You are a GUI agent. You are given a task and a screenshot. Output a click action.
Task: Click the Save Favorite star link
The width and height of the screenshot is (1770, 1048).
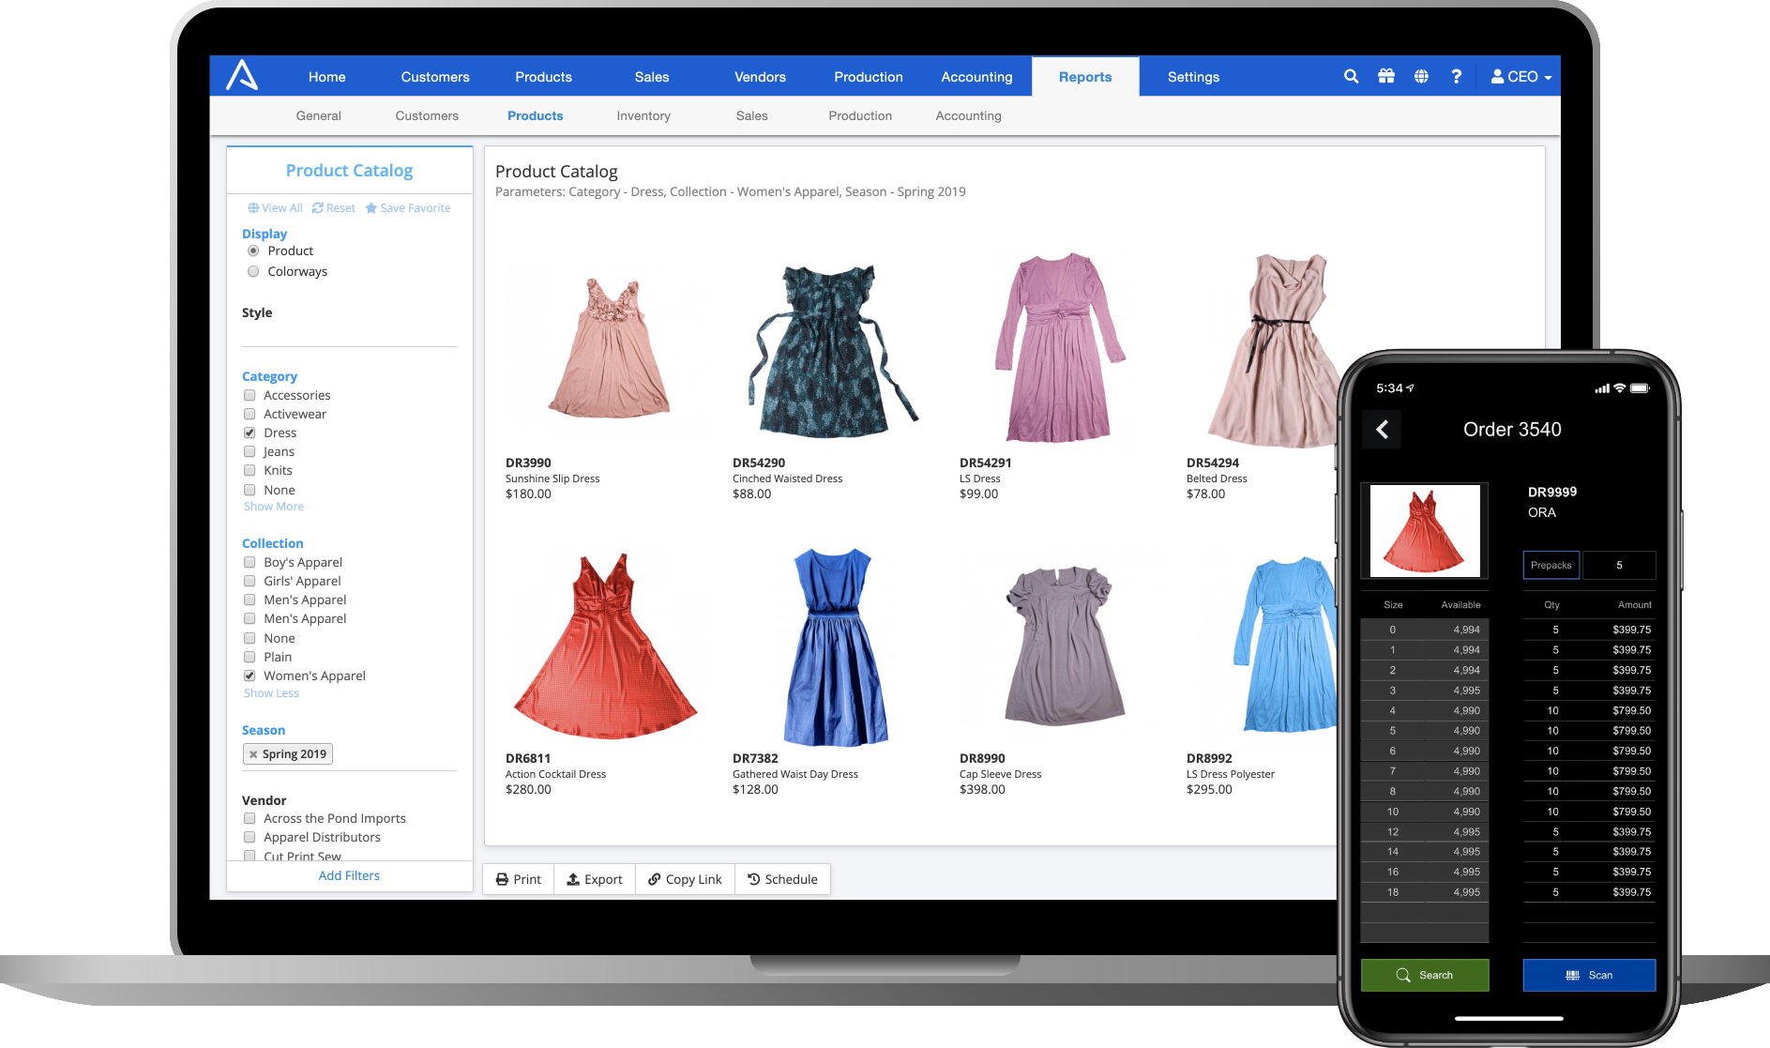(x=408, y=208)
